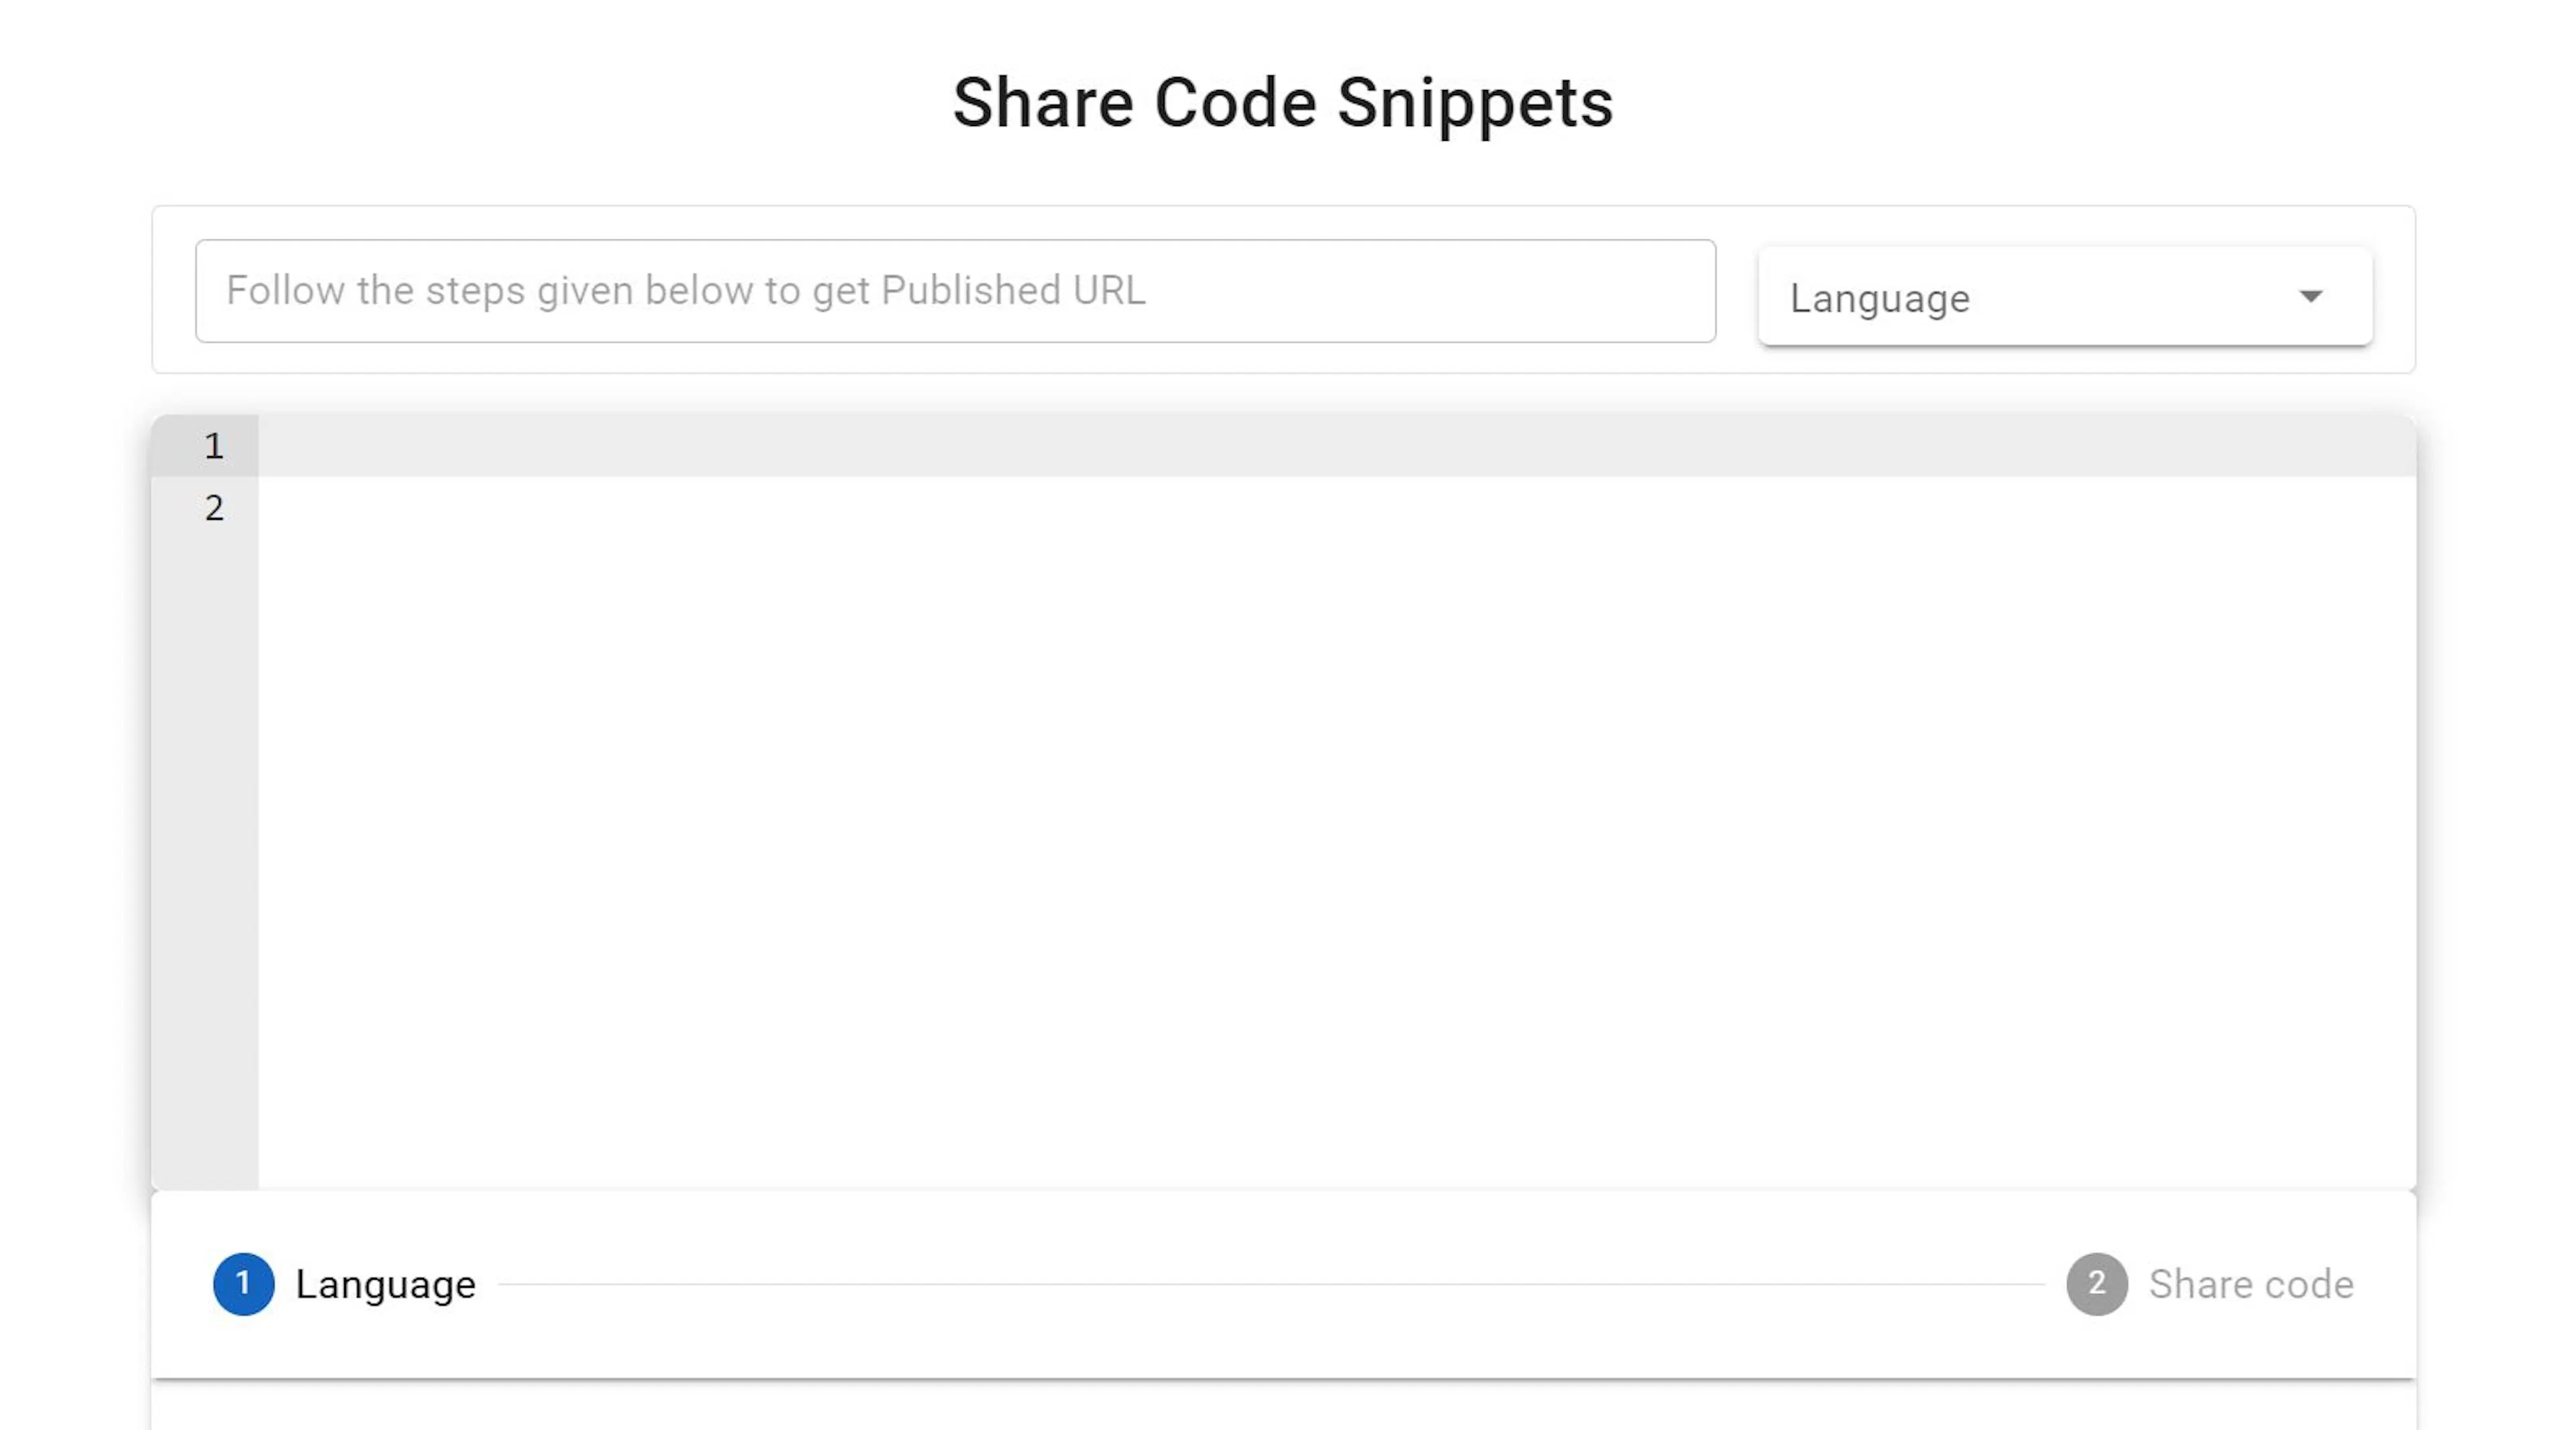Click line 1 in the code editor
This screenshot has width=2576, height=1430.
click(1337, 446)
